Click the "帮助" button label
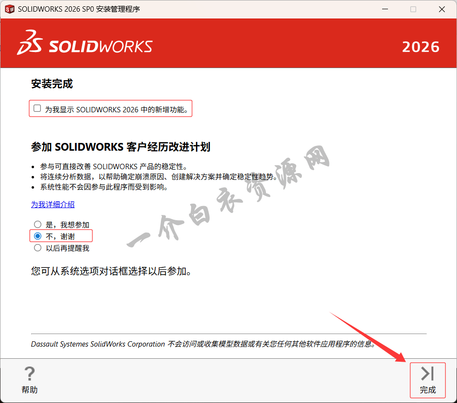The width and height of the screenshot is (457, 403). click(30, 390)
